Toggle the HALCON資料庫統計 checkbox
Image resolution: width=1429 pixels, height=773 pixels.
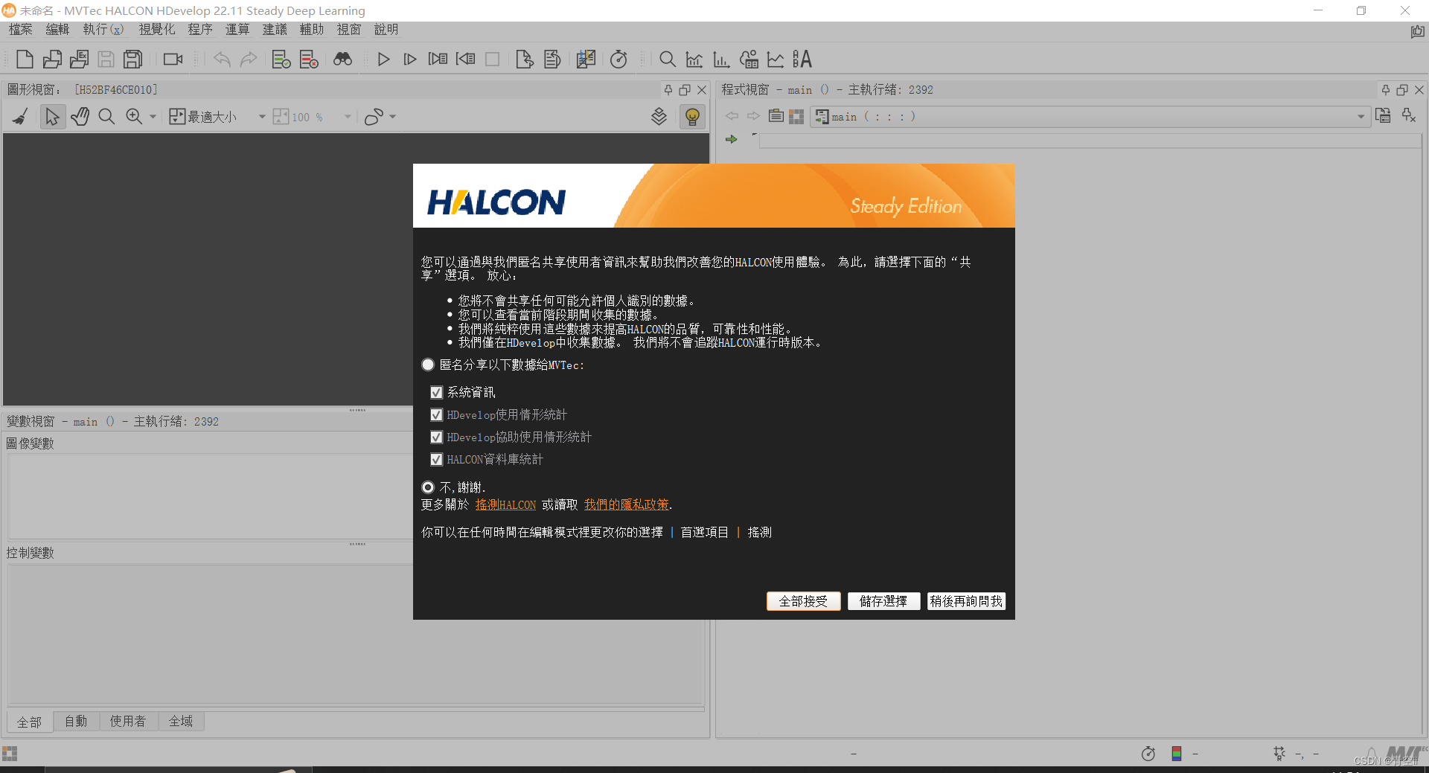click(x=437, y=459)
